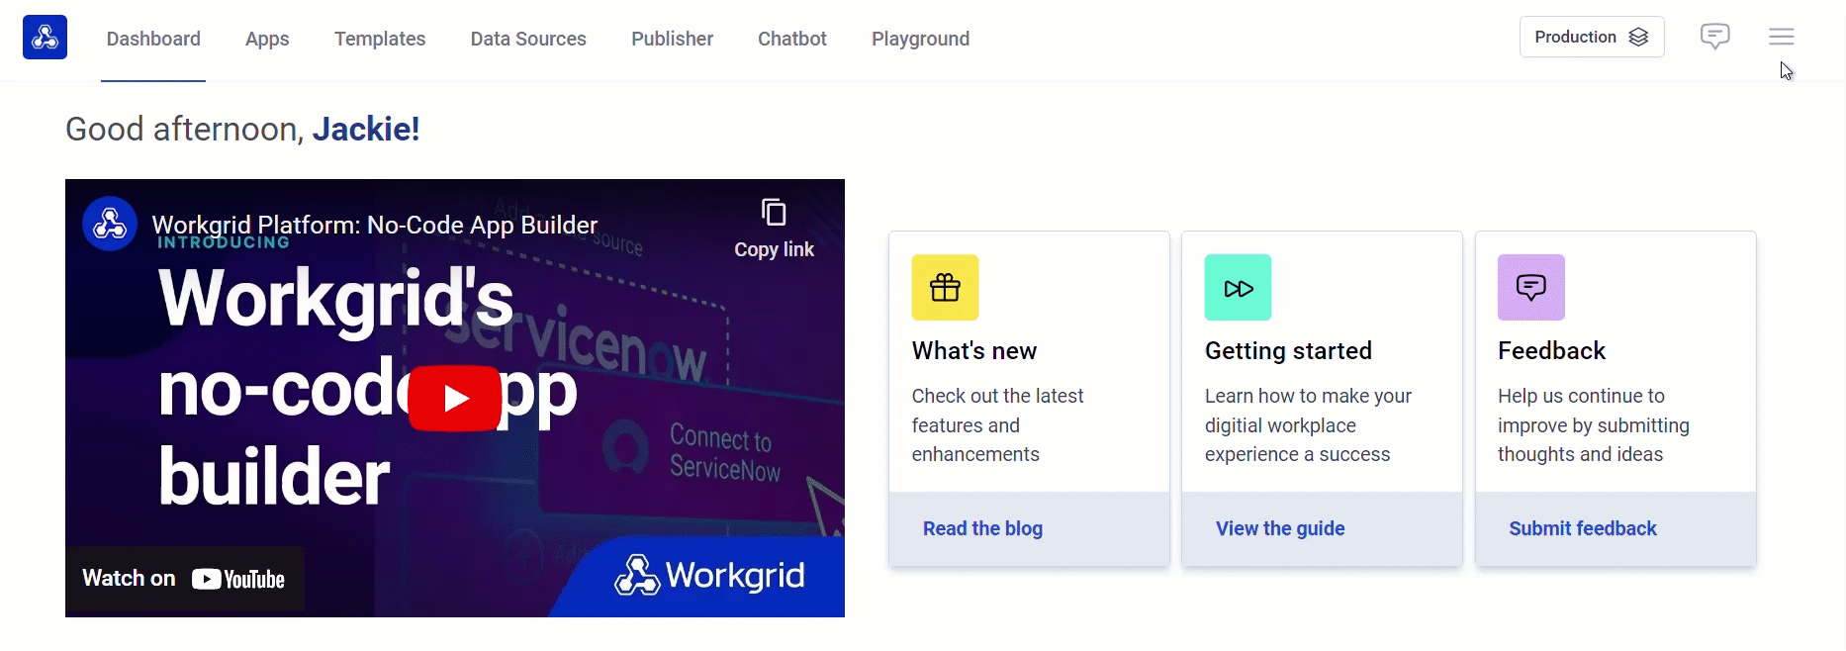Image resolution: width=1846 pixels, height=651 pixels.
Task: Click the Workgrid channel avatar on the video
Action: [x=110, y=224]
